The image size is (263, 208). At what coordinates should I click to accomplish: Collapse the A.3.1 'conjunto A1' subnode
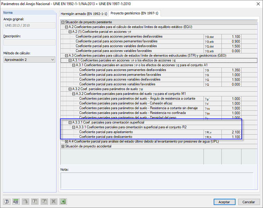(74, 65)
